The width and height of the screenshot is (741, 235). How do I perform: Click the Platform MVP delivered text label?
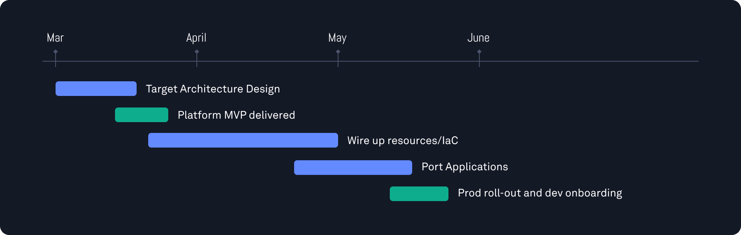point(236,115)
